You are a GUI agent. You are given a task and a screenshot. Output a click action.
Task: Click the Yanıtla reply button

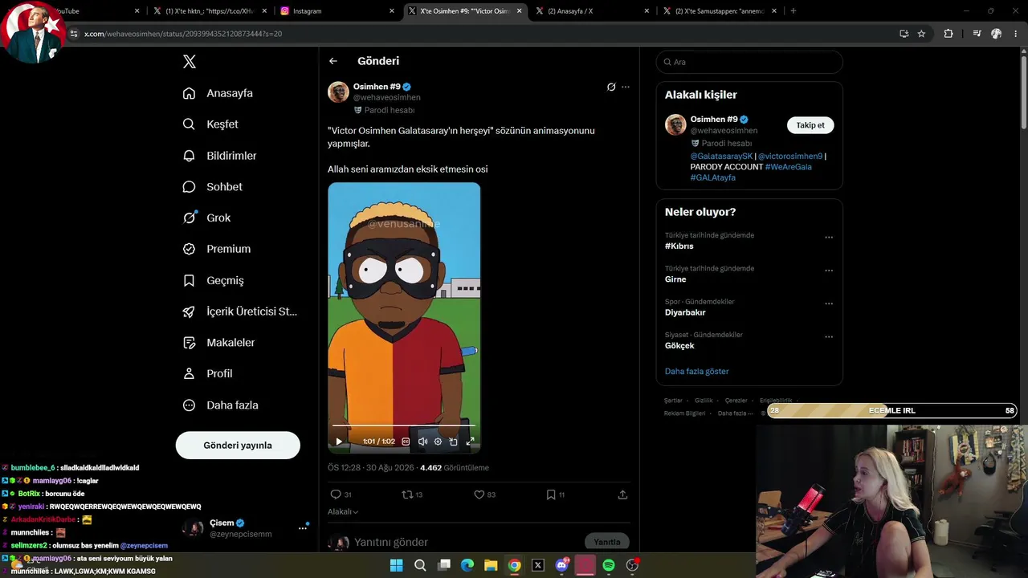click(607, 542)
